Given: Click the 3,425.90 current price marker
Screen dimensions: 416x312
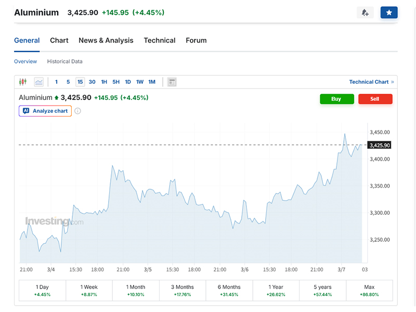Looking at the screenshot, I should click(379, 145).
